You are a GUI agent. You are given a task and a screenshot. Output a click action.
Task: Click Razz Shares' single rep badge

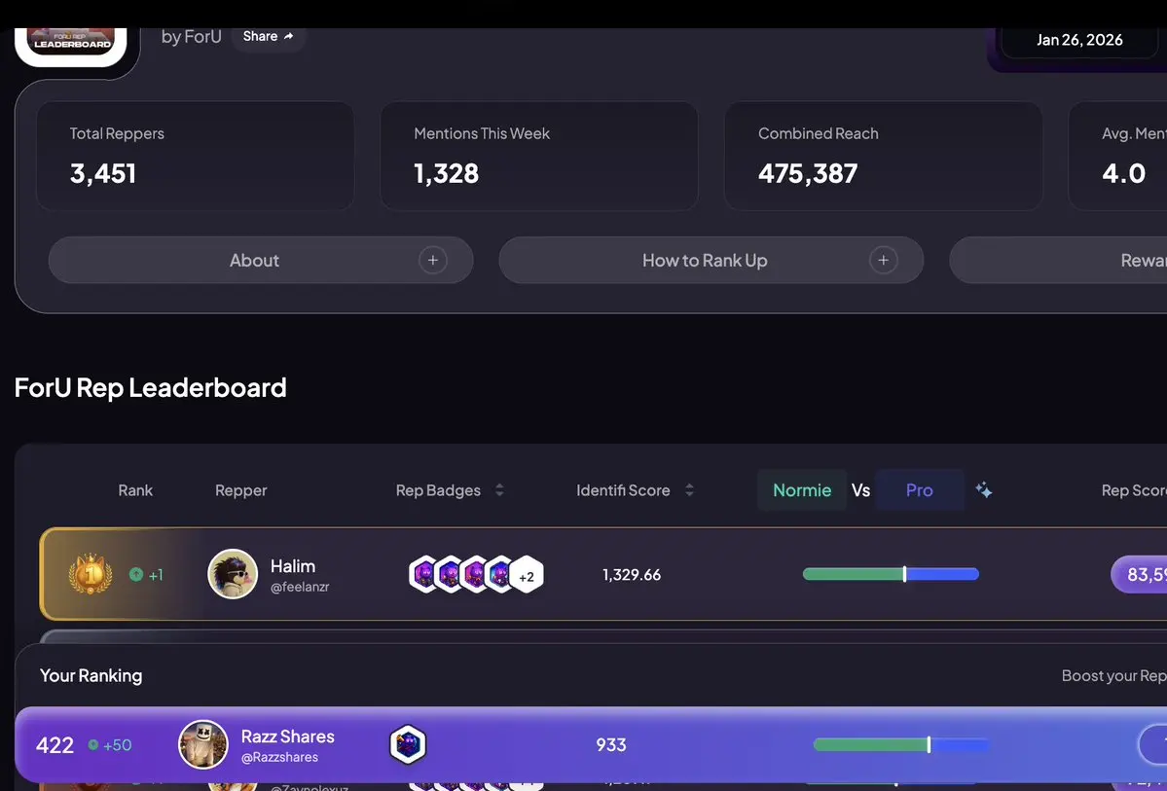point(408,744)
